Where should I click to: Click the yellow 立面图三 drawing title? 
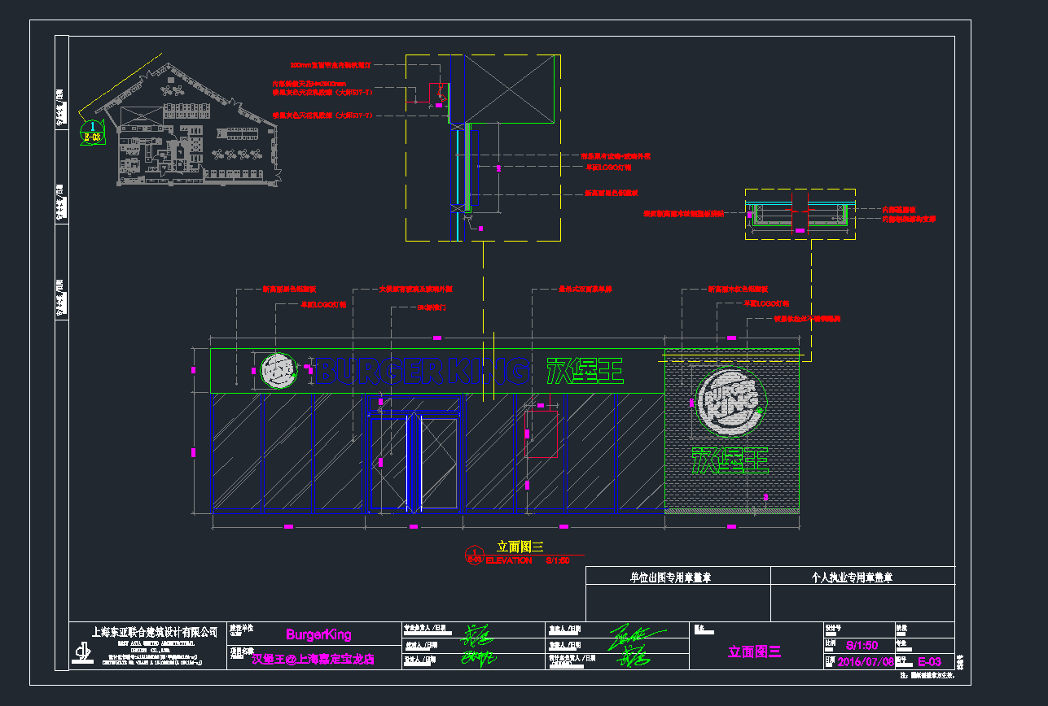[520, 547]
